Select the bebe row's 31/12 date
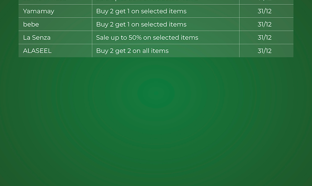Viewport: 312px width, 186px height. pos(265,24)
